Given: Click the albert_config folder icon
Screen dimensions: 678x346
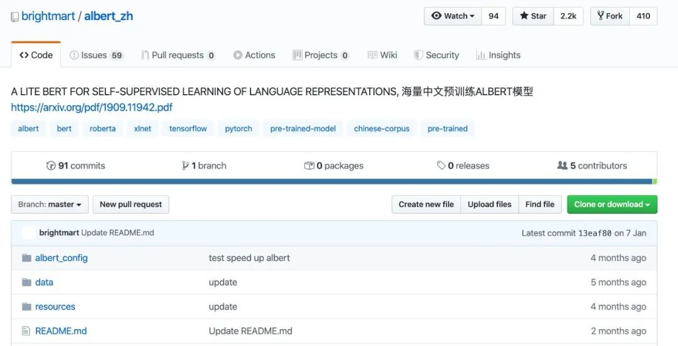Looking at the screenshot, I should pyautogui.click(x=27, y=258).
